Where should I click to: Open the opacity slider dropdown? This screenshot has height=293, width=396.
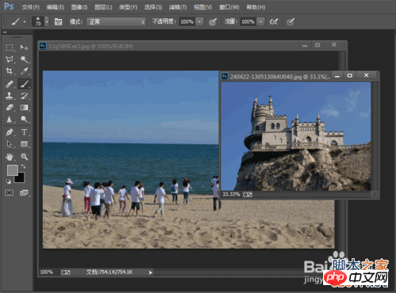point(200,21)
